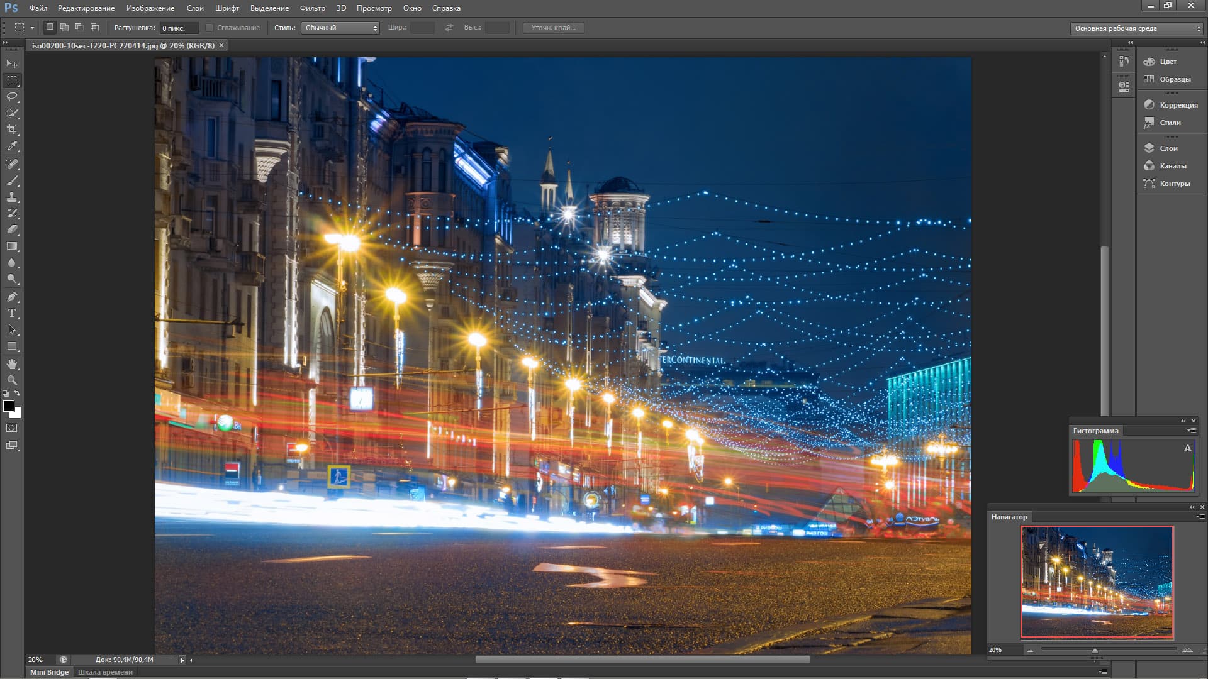Click the Растушевка feather input field

178,28
